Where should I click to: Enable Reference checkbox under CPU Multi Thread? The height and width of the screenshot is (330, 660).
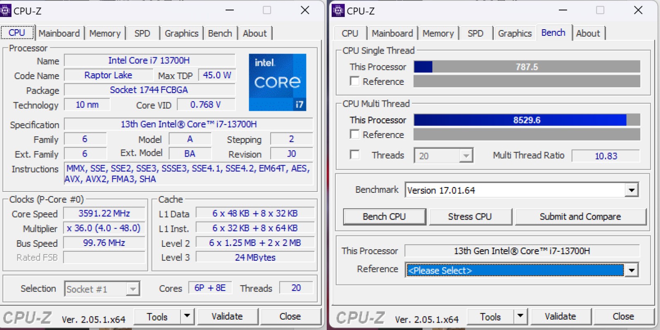click(x=354, y=134)
